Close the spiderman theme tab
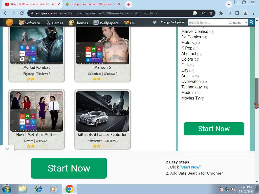 point(119,4)
